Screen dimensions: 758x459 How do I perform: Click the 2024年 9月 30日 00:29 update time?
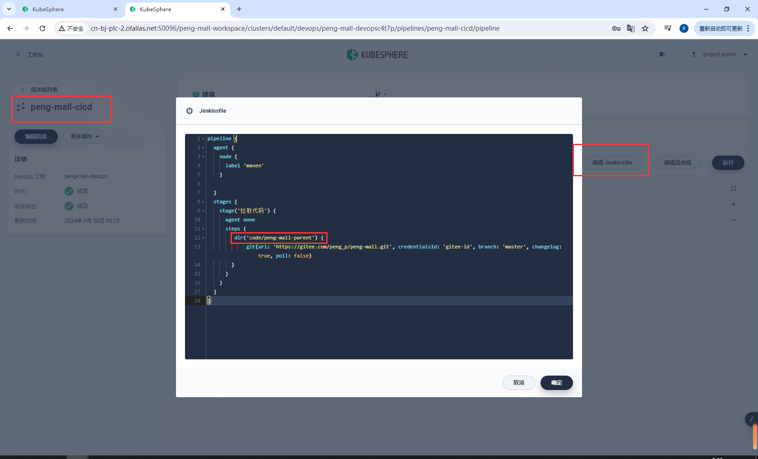pyautogui.click(x=92, y=221)
